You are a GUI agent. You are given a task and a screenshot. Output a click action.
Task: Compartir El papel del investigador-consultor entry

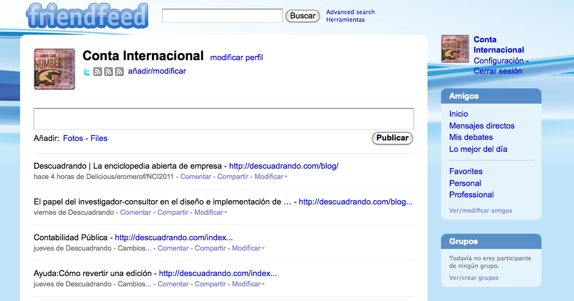coord(173,213)
